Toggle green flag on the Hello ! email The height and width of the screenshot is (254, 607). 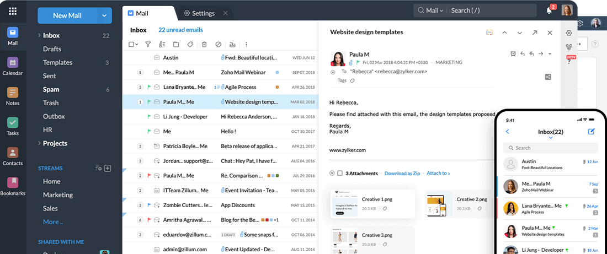pos(148,132)
